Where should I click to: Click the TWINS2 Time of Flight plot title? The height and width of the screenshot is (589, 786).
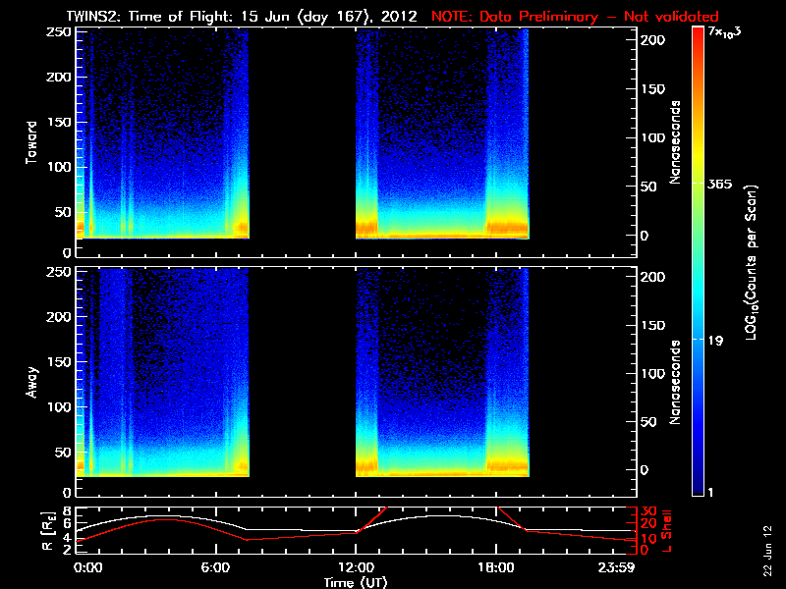[242, 17]
